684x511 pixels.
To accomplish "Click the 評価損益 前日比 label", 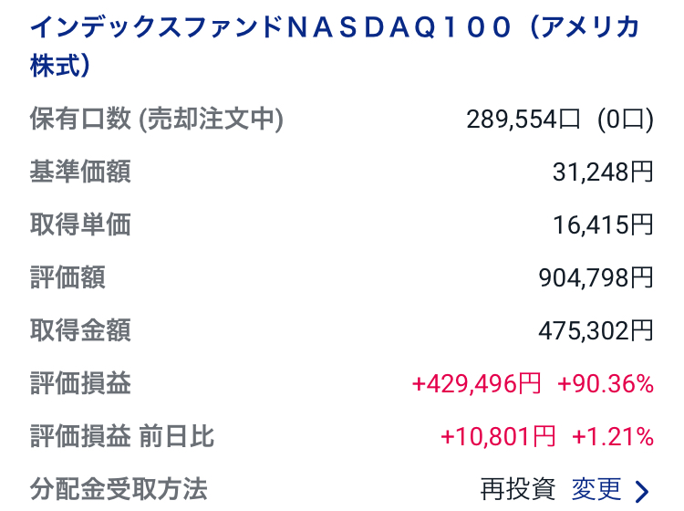I will 121,437.
